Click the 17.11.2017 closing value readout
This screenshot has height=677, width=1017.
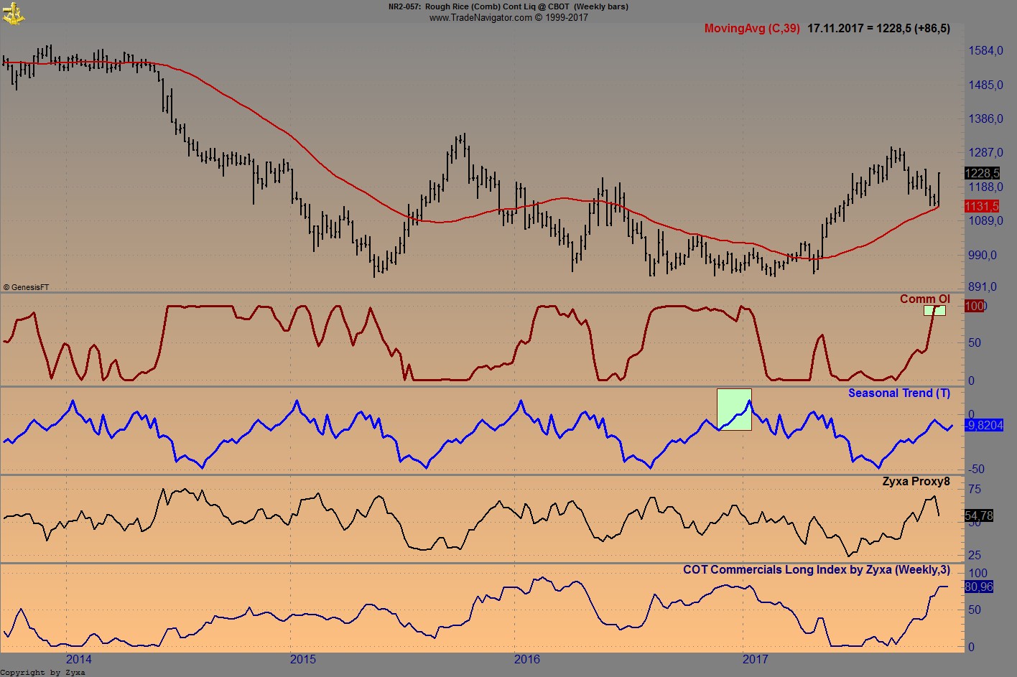879,29
